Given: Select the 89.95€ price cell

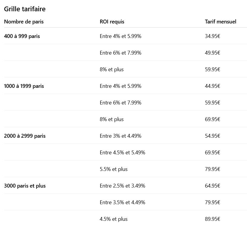Looking at the screenshot, I should click(213, 219).
